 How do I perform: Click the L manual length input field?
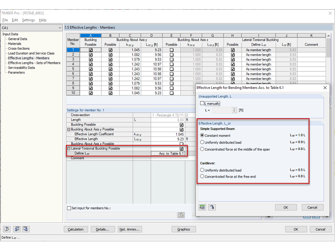(223, 110)
